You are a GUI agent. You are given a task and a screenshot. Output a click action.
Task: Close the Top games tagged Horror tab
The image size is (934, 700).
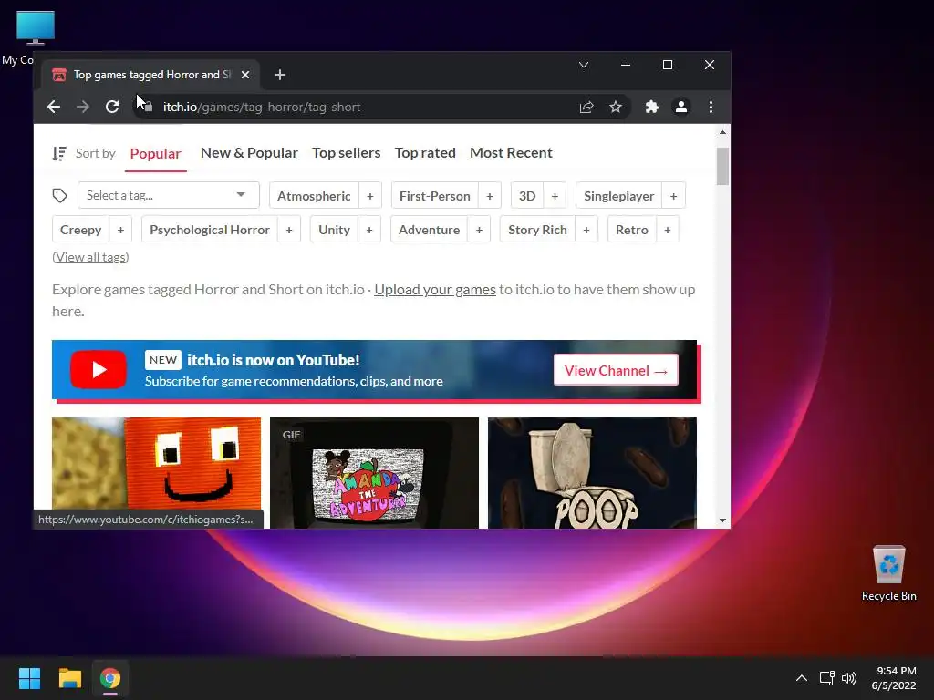[245, 75]
